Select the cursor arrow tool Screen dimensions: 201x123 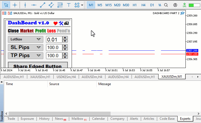tap(6, 5)
